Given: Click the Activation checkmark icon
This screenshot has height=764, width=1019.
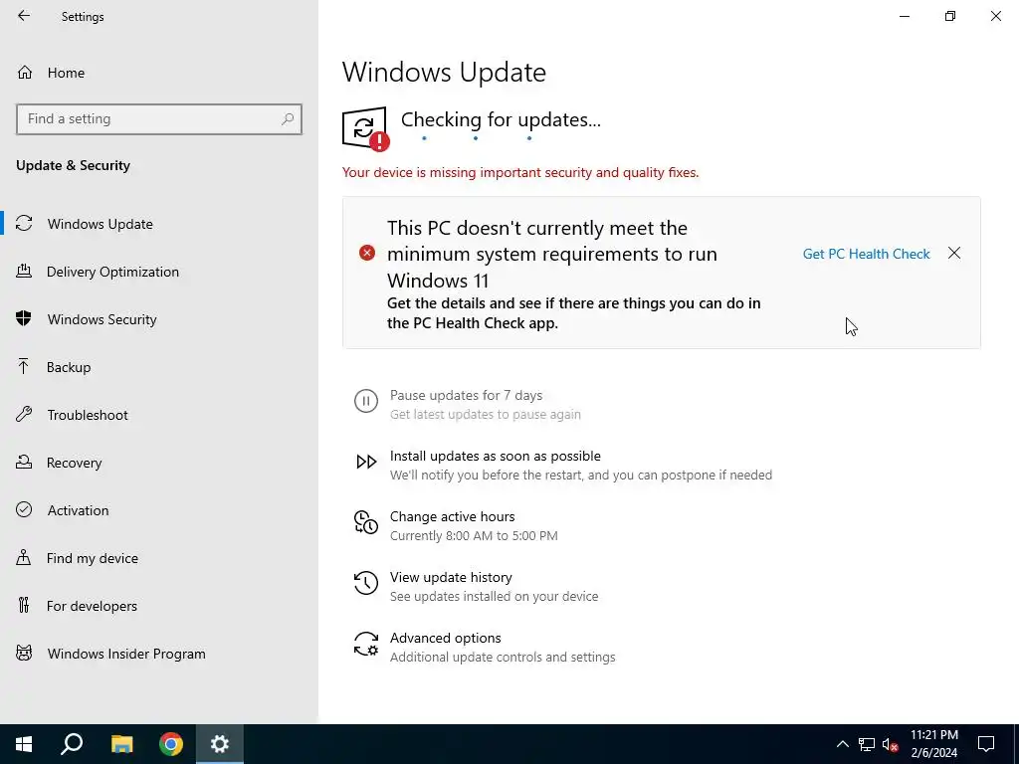Looking at the screenshot, I should [24, 509].
